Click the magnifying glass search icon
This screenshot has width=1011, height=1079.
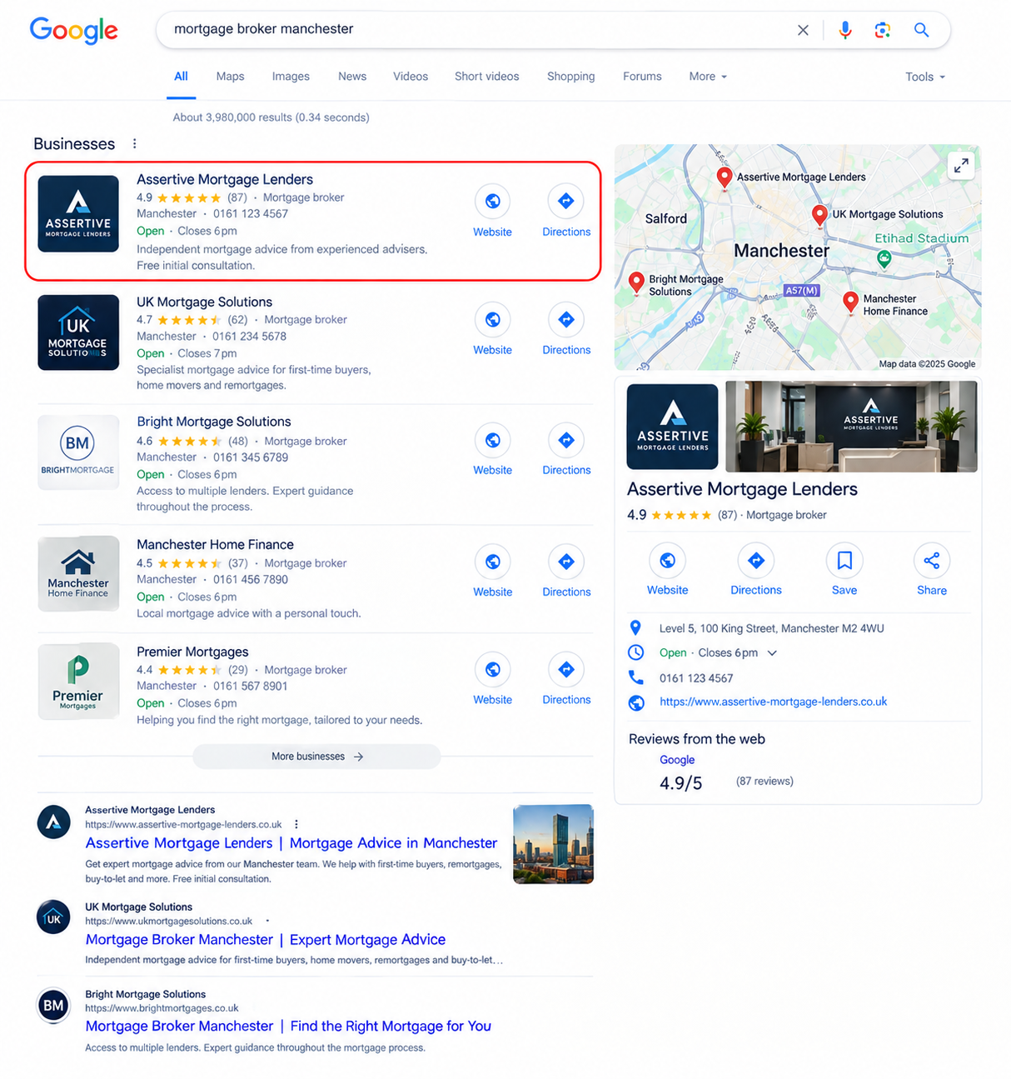click(921, 30)
